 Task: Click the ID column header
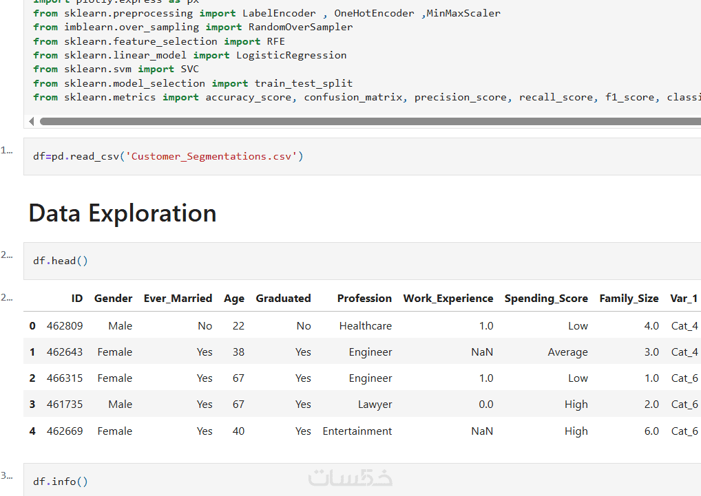coord(76,299)
